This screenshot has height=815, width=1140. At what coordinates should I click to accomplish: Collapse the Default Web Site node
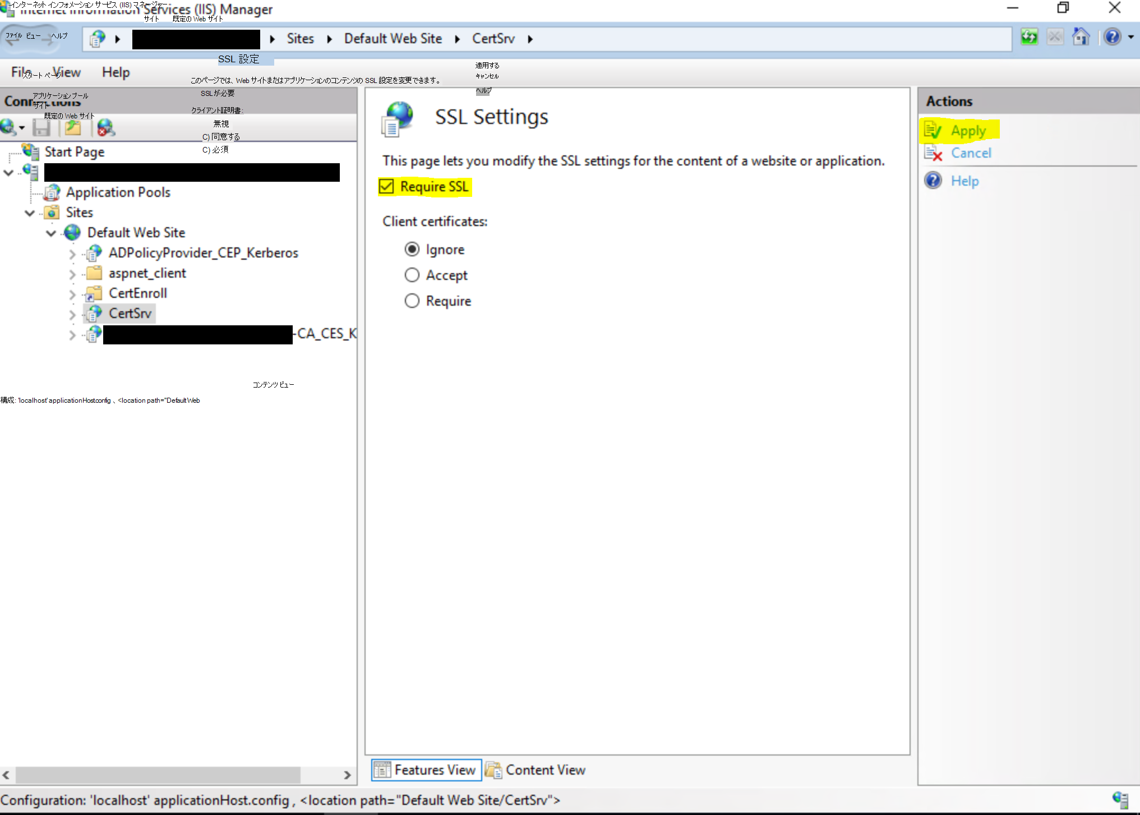[51, 233]
